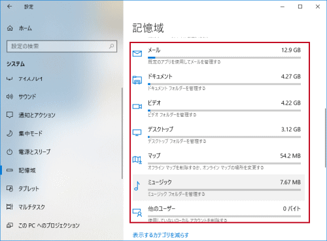Open the ビデオ storage category

pyautogui.click(x=218, y=108)
